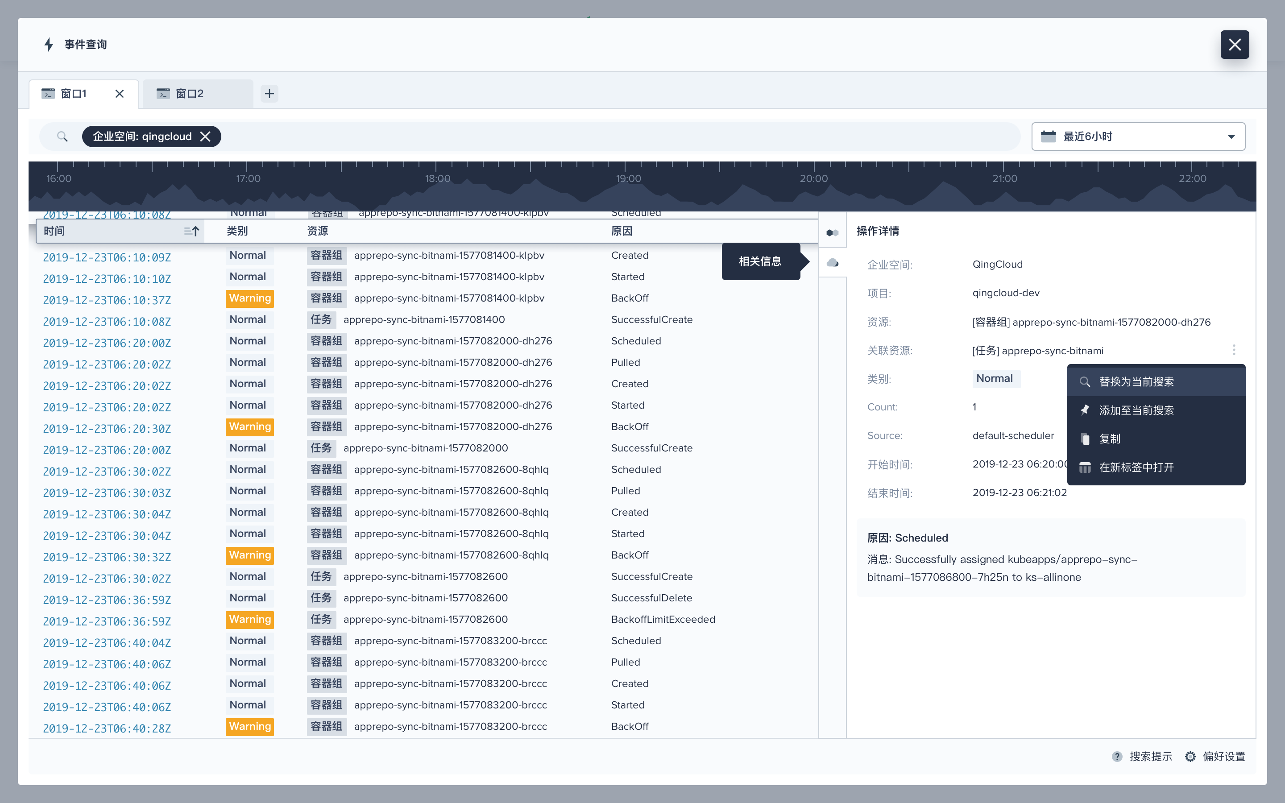Choose 替换为当前搜索 from context menu

click(x=1136, y=382)
